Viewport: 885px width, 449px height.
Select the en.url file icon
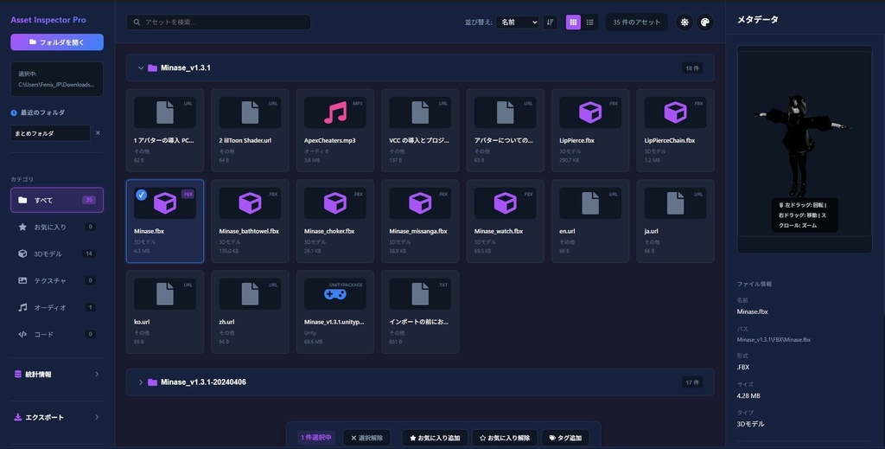590,203
